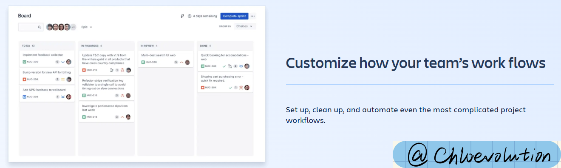561x168 pixels.
Task: Click the highest priority icon on NUC-216
Action: 122,95
